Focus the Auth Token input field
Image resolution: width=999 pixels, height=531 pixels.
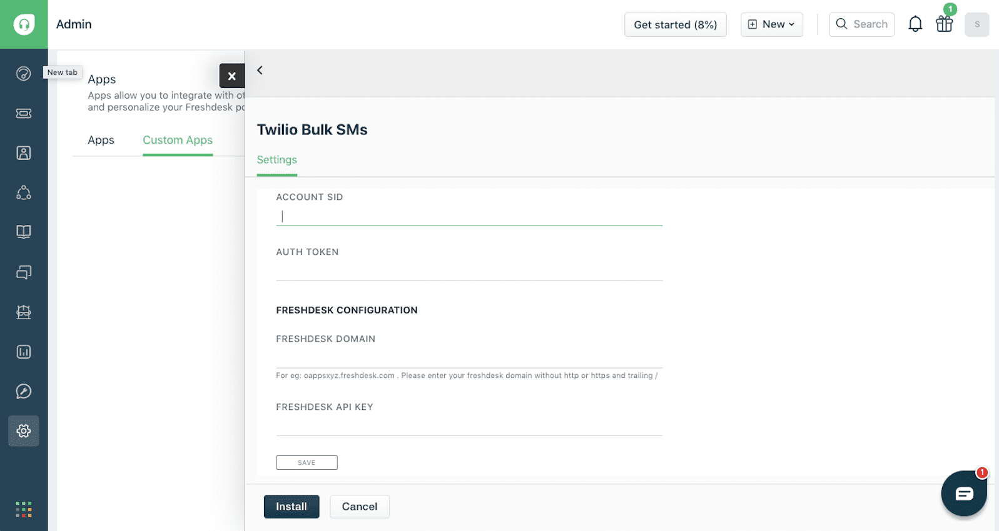469,271
